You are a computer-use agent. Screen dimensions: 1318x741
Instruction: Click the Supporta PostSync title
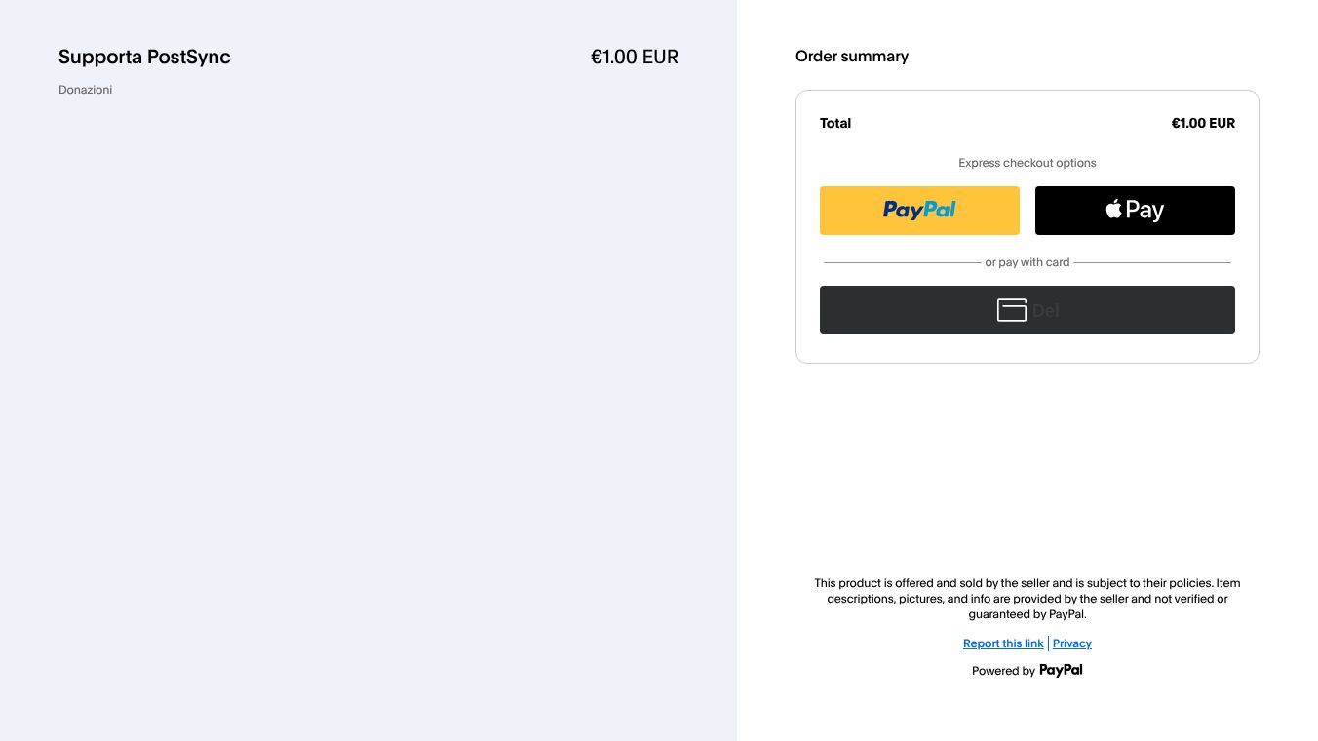coord(144,57)
